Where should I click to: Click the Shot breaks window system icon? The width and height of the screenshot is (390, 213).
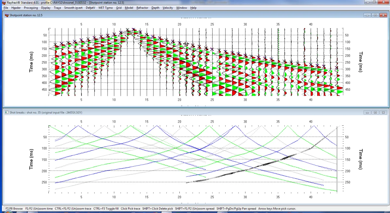click(x=7, y=112)
